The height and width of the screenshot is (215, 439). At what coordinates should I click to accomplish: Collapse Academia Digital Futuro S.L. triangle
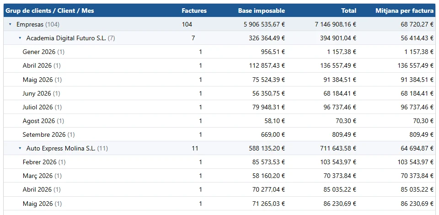point(20,38)
